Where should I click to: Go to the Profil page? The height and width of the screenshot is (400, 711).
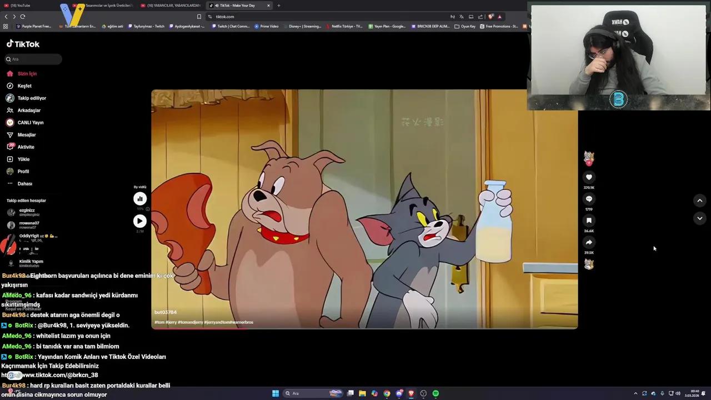tap(18, 172)
